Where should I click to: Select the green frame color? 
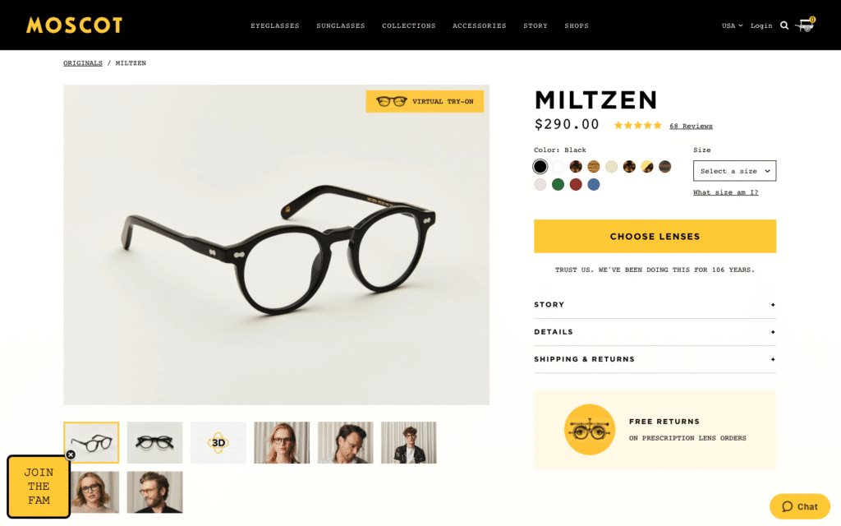[558, 185]
